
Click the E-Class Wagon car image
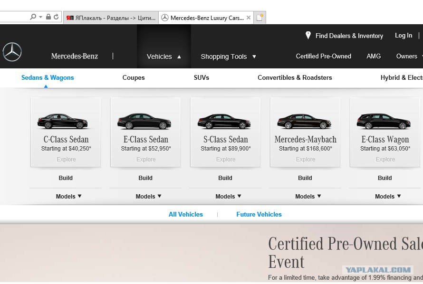click(x=384, y=121)
